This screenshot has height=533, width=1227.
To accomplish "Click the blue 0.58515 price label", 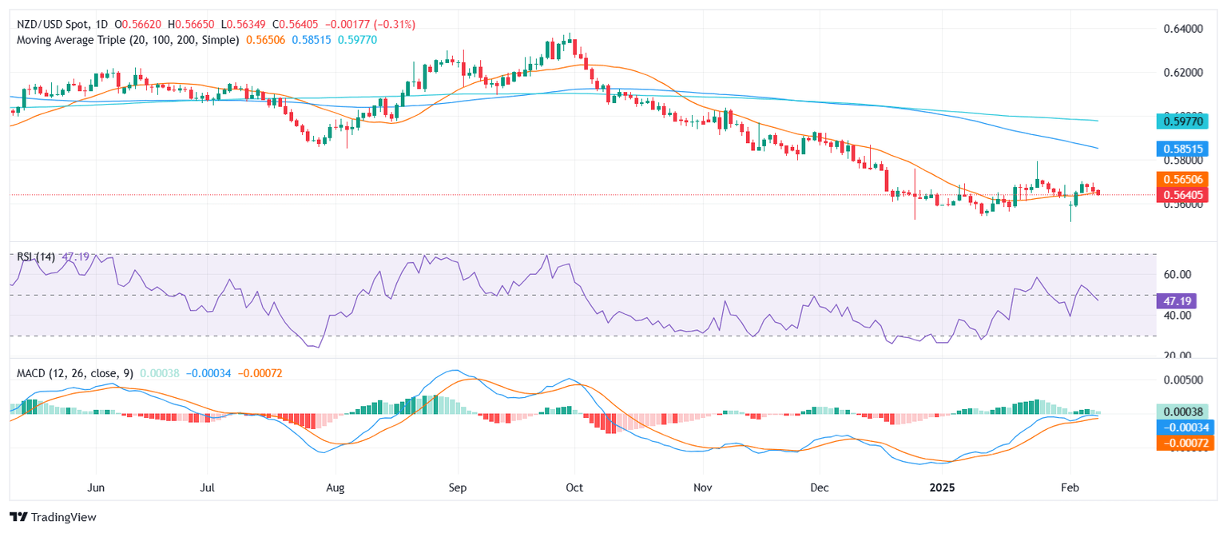I will [1186, 149].
